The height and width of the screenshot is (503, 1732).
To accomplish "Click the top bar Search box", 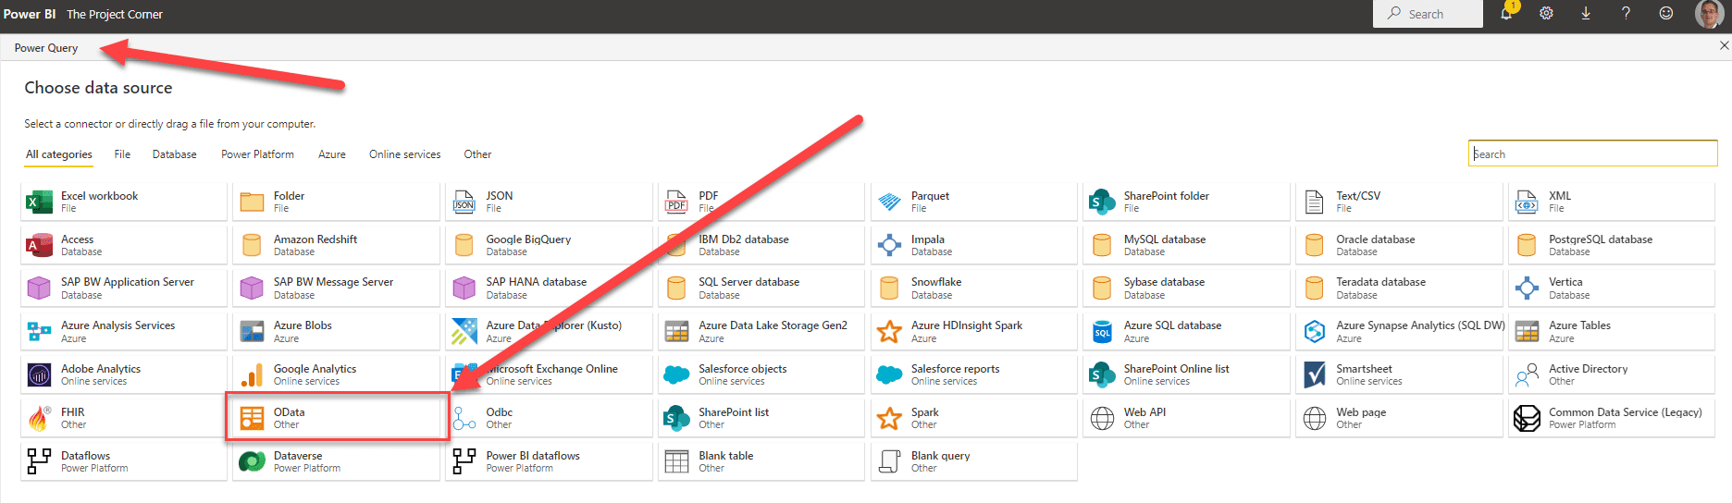I will tap(1428, 14).
